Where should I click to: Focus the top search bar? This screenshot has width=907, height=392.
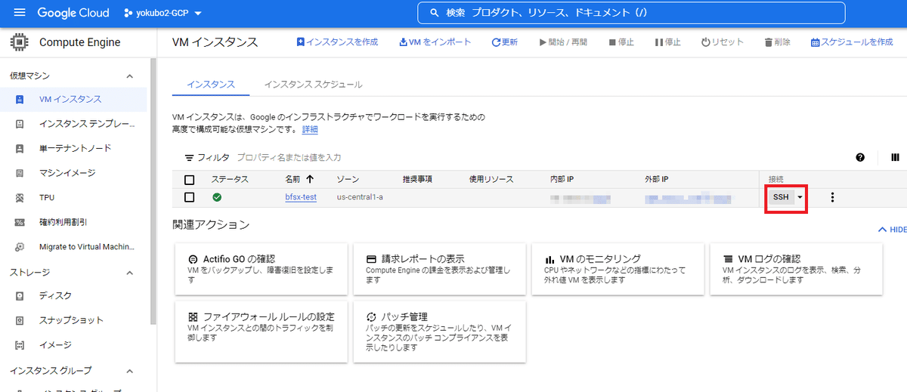[631, 13]
